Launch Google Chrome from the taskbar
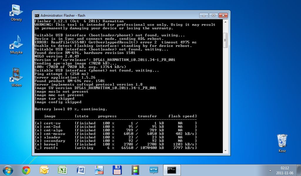 (26, 170)
